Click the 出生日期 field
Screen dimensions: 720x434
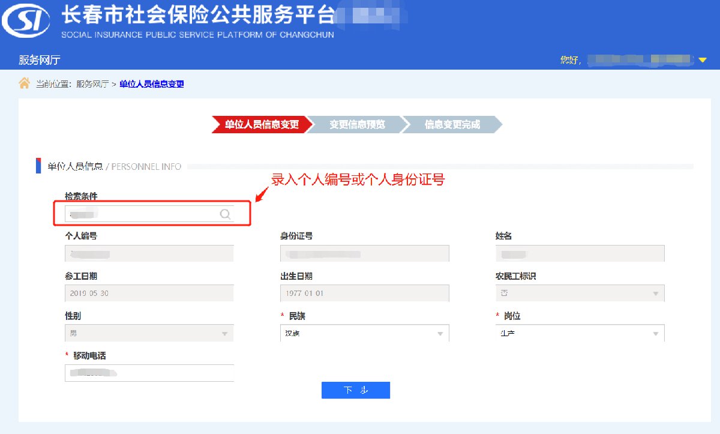point(364,294)
